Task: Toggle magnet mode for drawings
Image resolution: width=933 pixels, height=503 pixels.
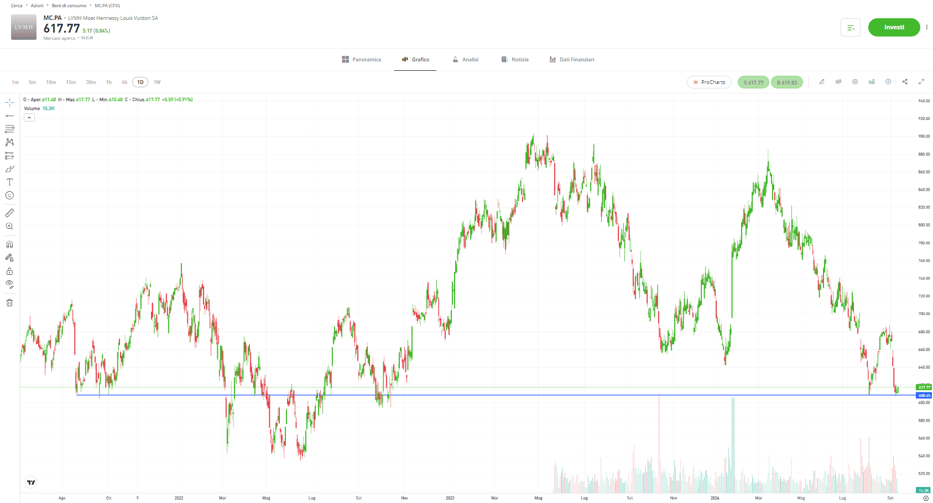Action: pyautogui.click(x=9, y=244)
